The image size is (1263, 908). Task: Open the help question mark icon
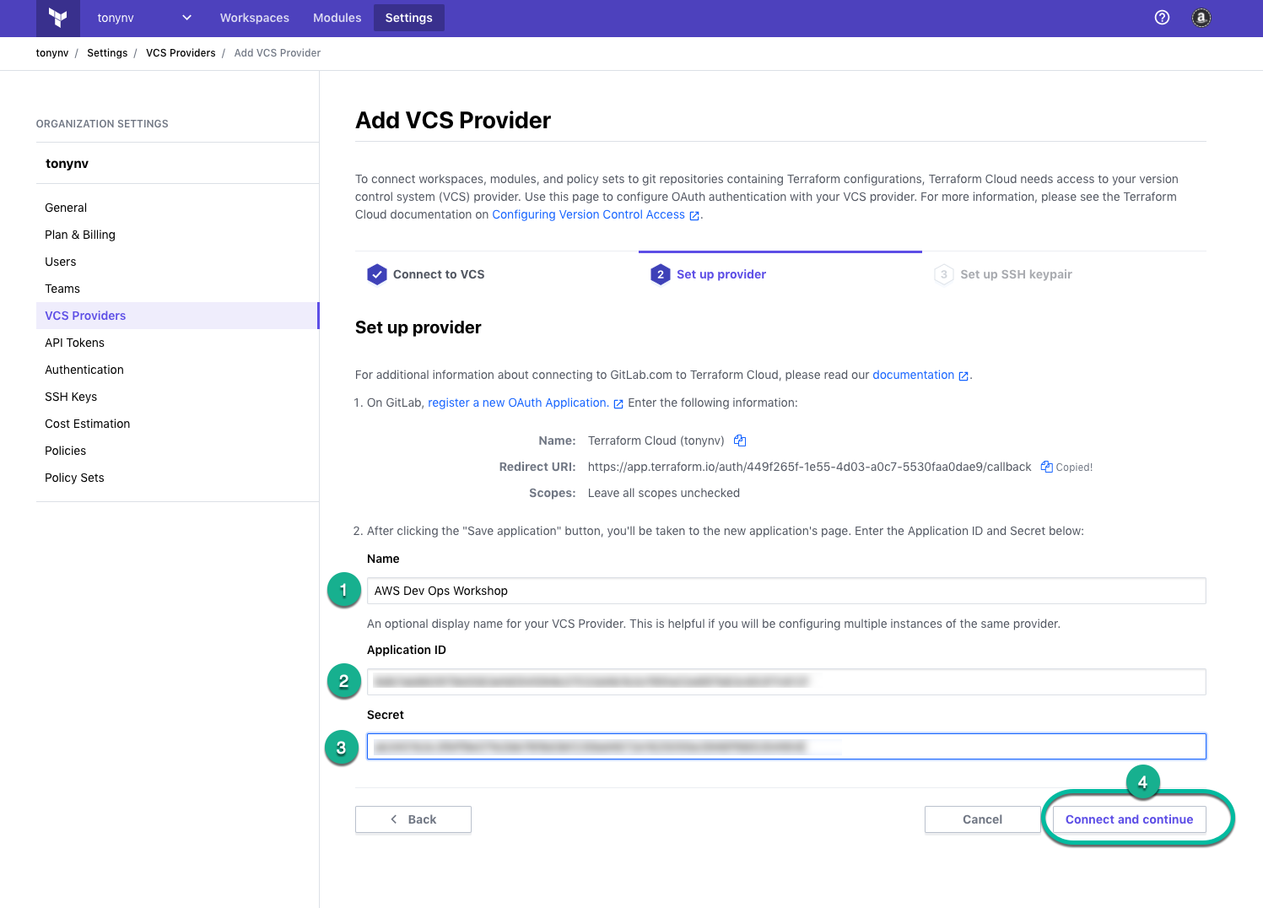(x=1162, y=18)
